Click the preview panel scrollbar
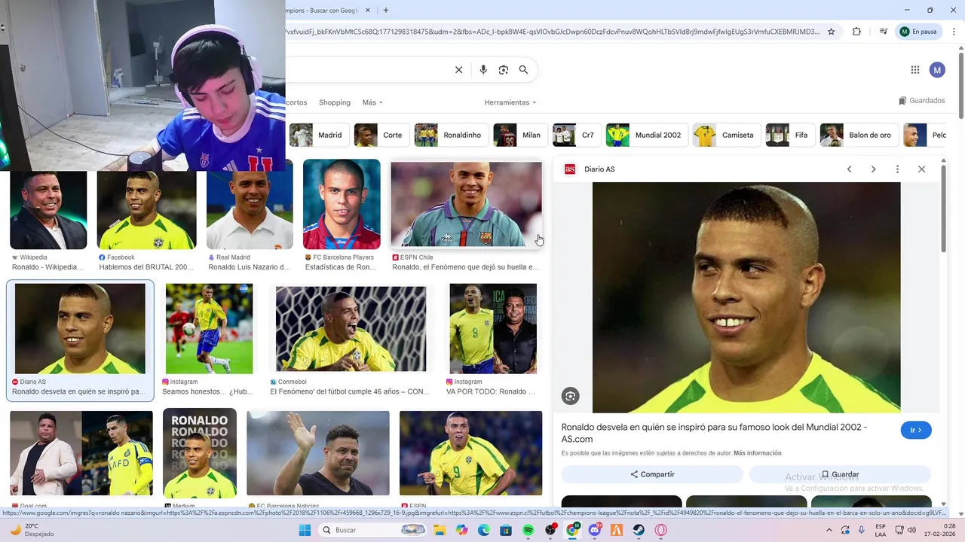The width and height of the screenshot is (965, 542). tap(944, 207)
